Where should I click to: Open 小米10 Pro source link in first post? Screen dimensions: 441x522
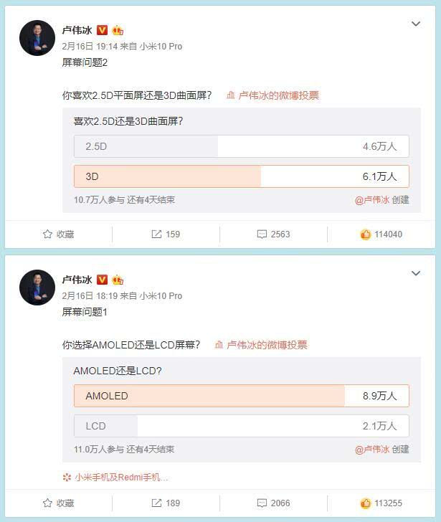[161, 46]
